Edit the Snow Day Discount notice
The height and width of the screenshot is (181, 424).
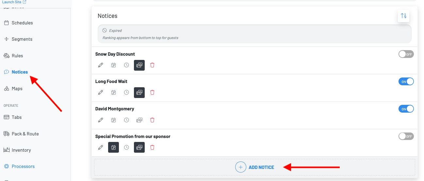[101, 65]
